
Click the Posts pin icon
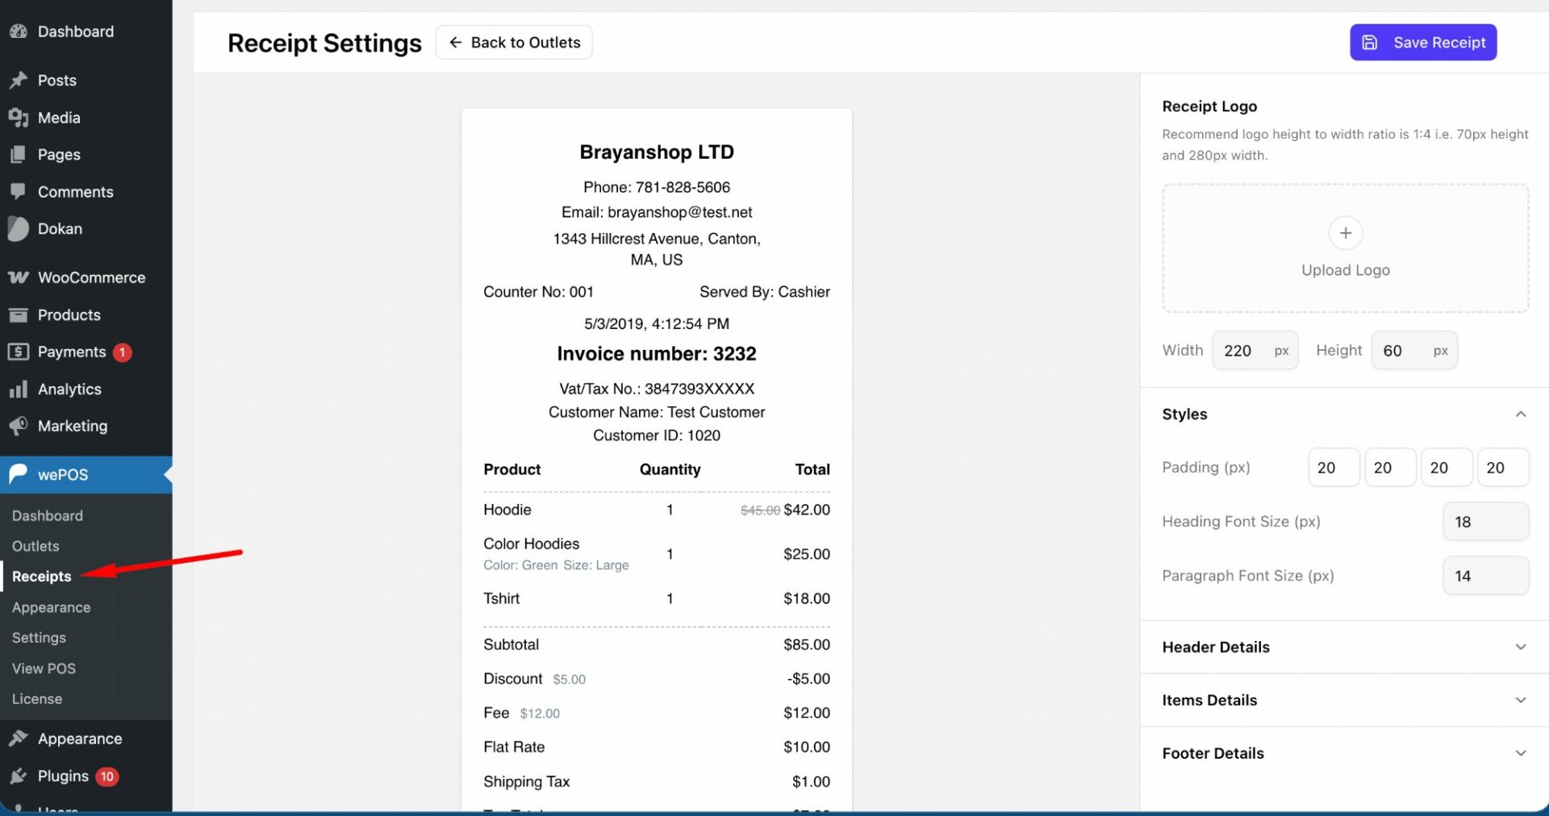[18, 80]
